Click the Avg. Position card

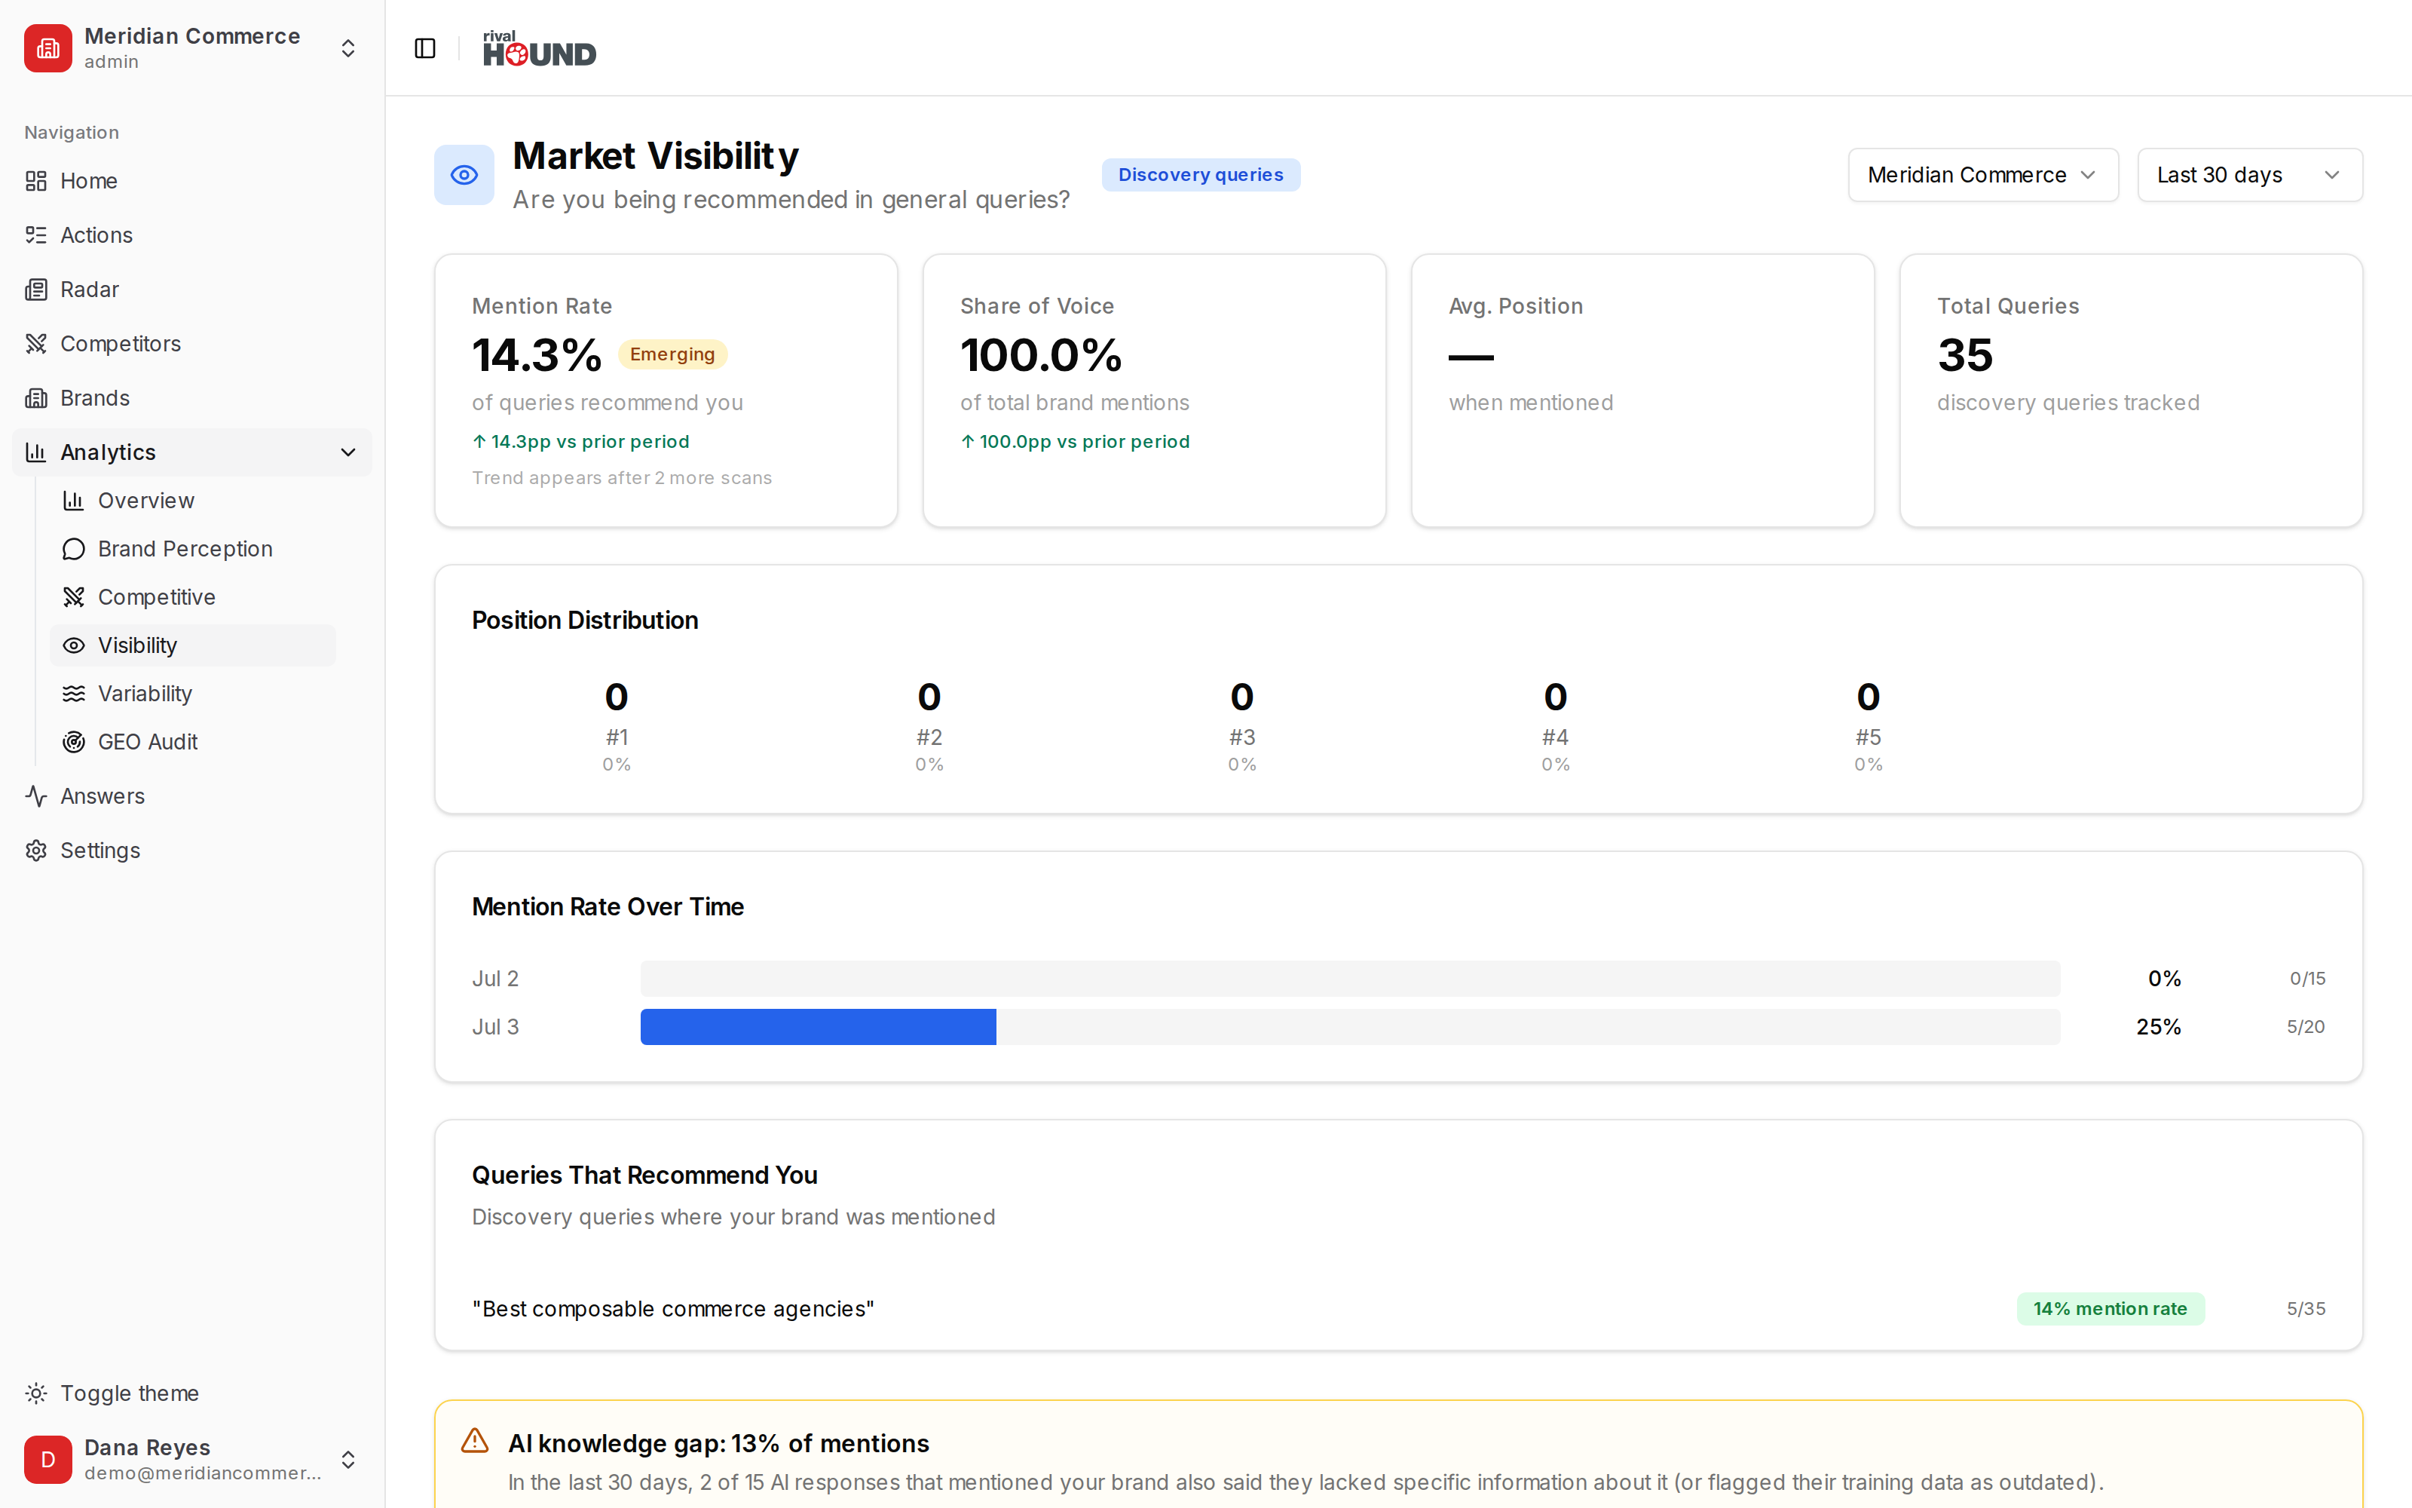click(1642, 390)
